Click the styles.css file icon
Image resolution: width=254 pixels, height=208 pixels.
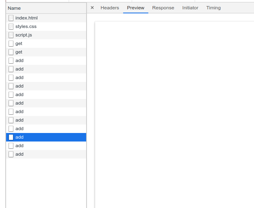11,26
